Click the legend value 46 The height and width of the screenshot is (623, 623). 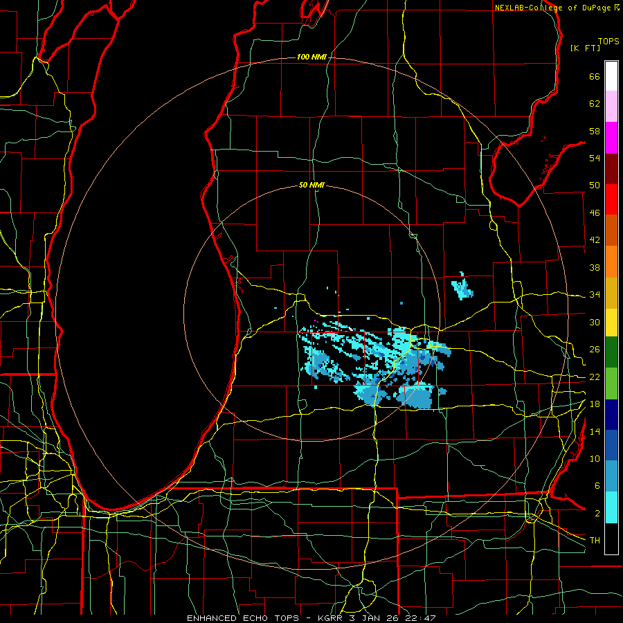[x=595, y=213]
